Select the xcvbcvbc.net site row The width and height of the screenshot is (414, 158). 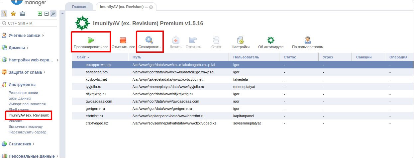pyautogui.click(x=243, y=79)
